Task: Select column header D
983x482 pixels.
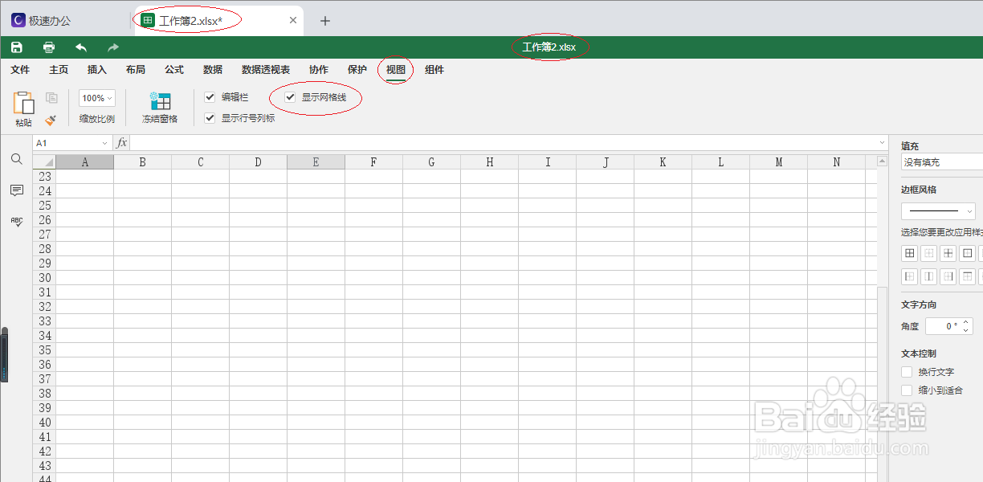Action: (x=258, y=162)
